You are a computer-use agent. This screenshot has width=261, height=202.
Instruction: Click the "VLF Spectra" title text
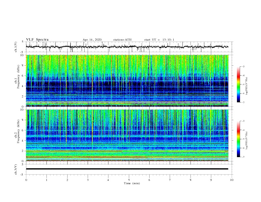tap(37, 40)
